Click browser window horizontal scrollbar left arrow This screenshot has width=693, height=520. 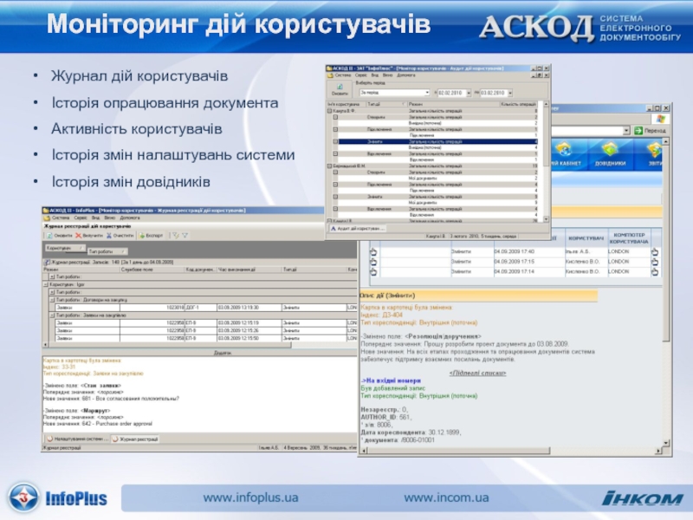pos(364,451)
